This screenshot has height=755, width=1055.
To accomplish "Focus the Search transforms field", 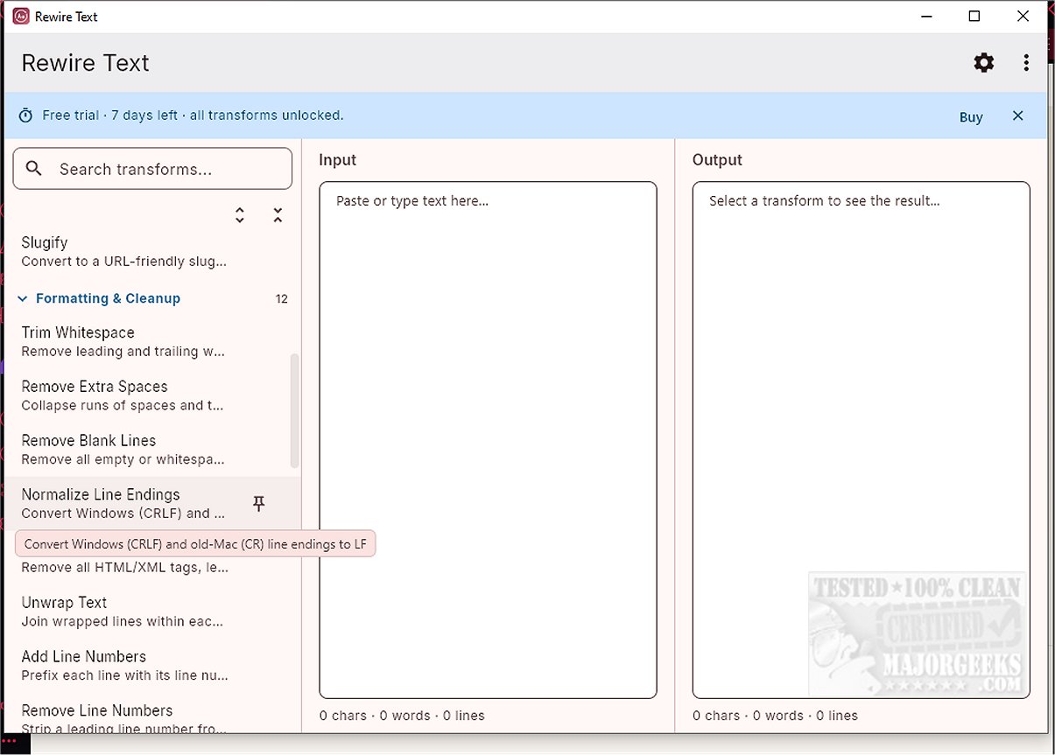I will (x=152, y=168).
